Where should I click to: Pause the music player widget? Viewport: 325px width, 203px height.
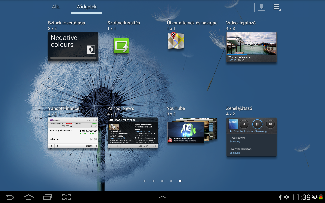point(257,124)
